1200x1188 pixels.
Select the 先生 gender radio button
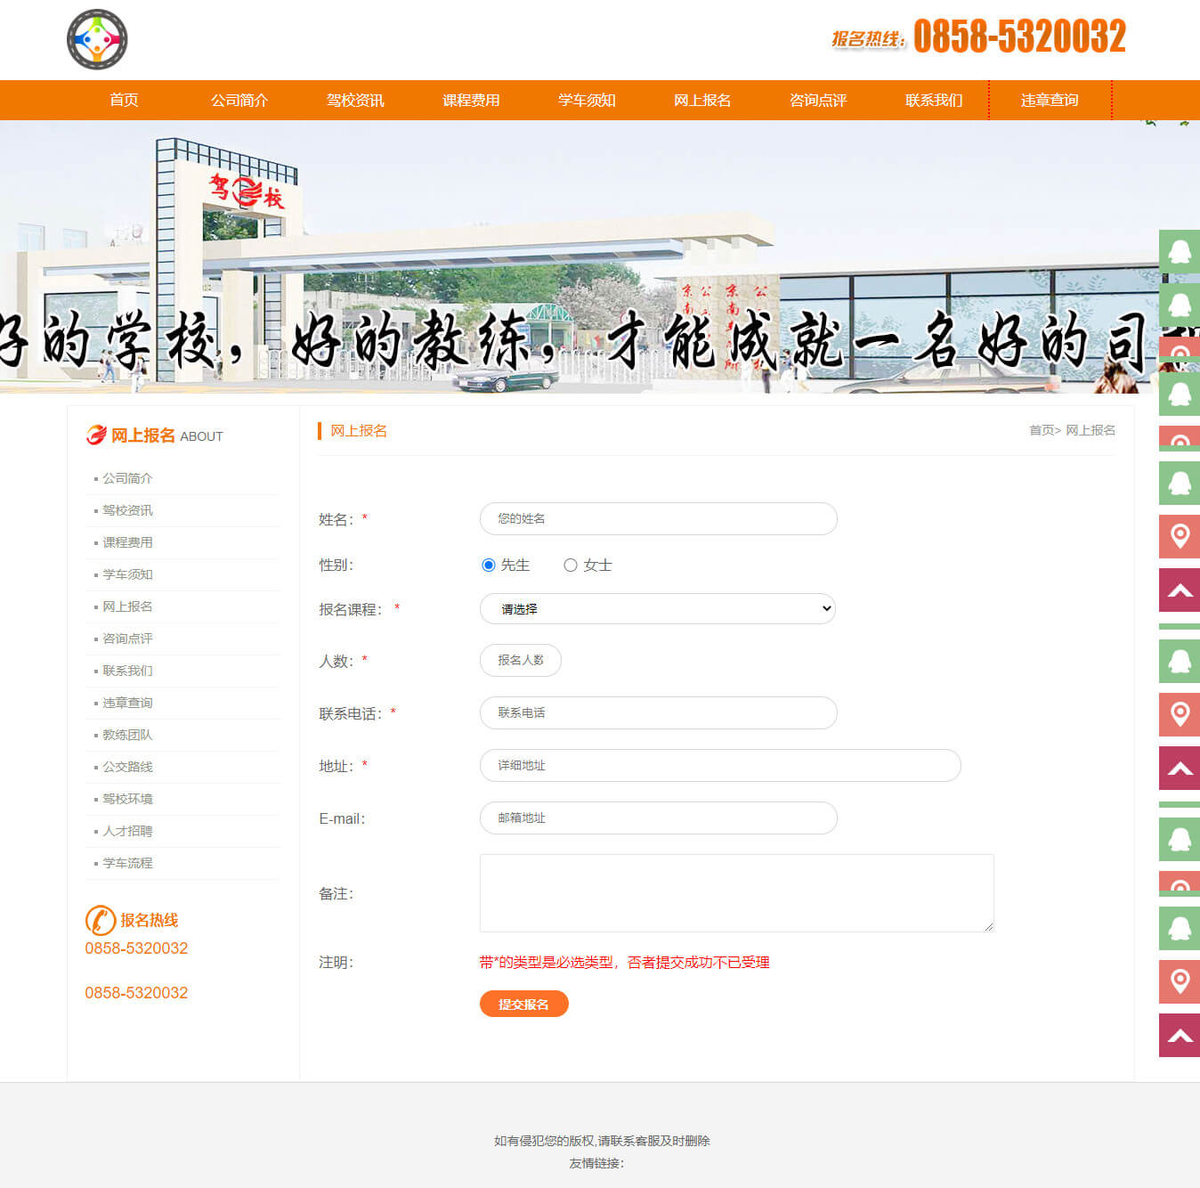[x=488, y=566]
